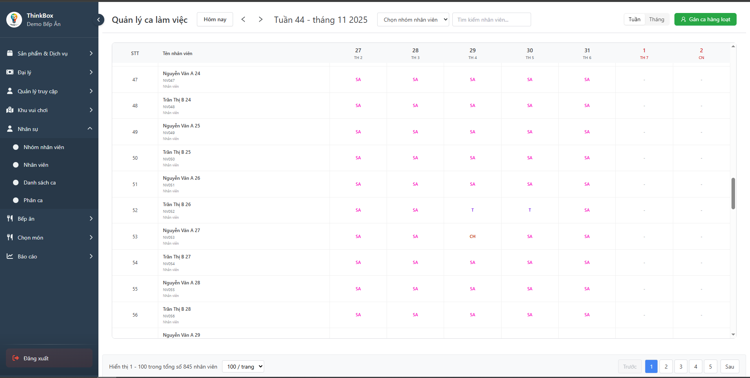The height and width of the screenshot is (378, 750).
Task: Switch to Tuần view
Action: point(634,19)
